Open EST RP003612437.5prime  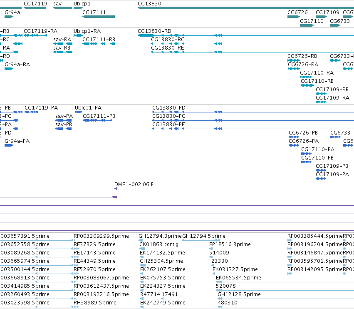click(x=101, y=286)
